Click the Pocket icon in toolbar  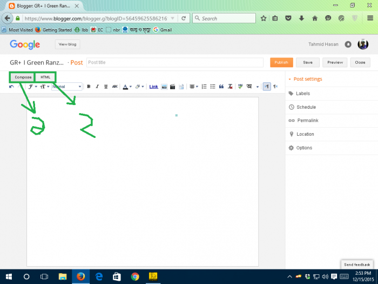[288, 18]
